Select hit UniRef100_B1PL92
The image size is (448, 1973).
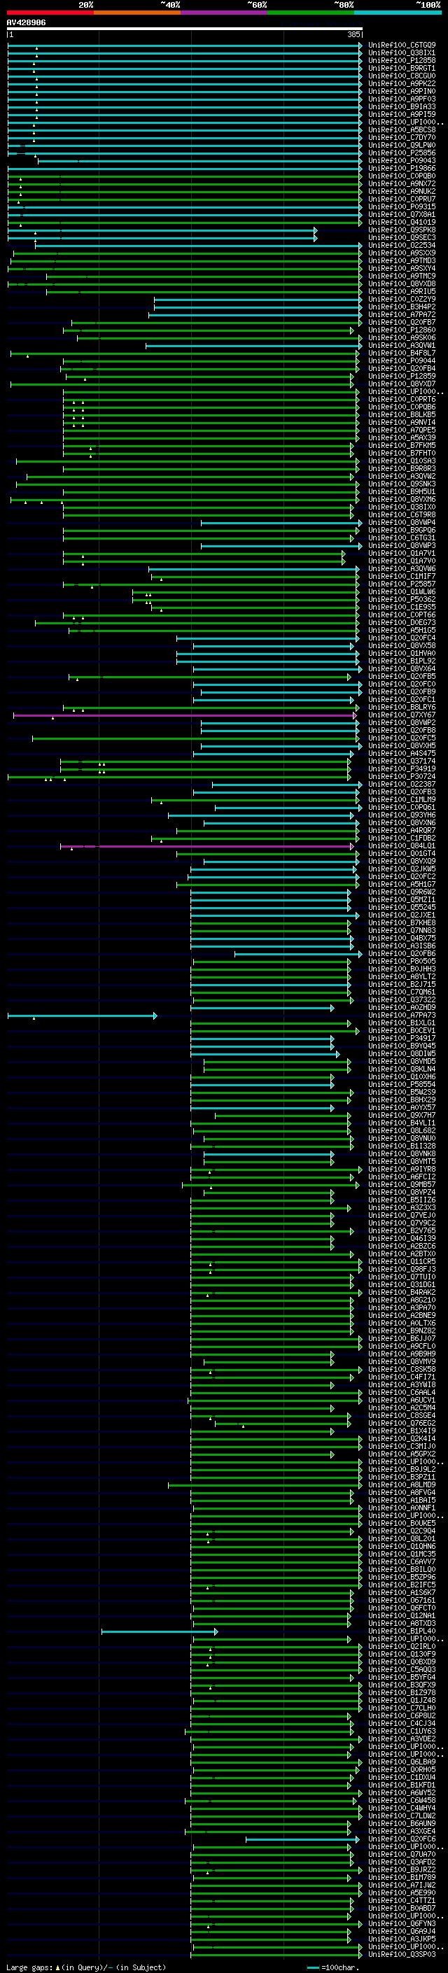(402, 661)
